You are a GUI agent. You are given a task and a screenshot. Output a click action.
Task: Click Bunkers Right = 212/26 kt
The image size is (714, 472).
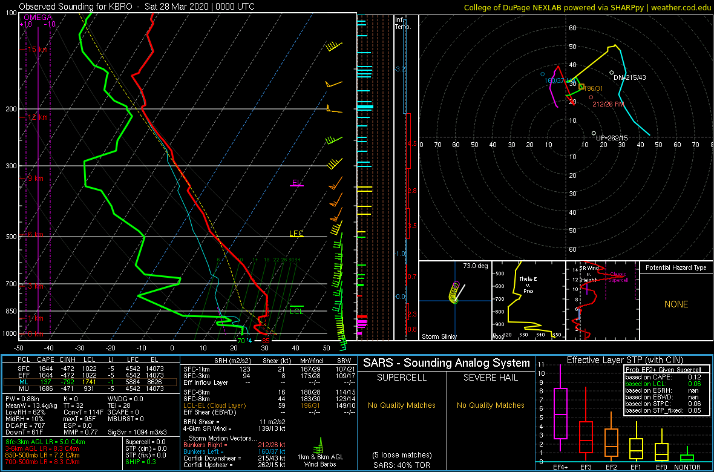[234, 445]
